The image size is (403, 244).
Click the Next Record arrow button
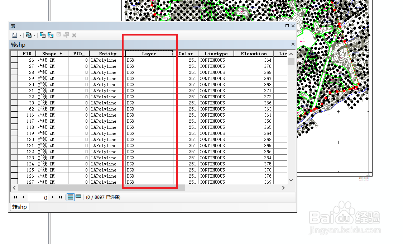tap(52, 197)
